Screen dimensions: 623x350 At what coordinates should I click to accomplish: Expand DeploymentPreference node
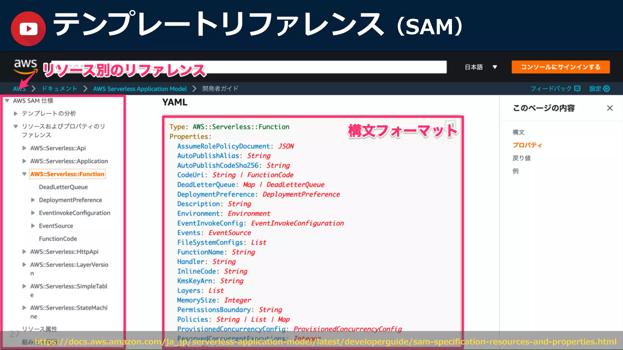[33, 200]
